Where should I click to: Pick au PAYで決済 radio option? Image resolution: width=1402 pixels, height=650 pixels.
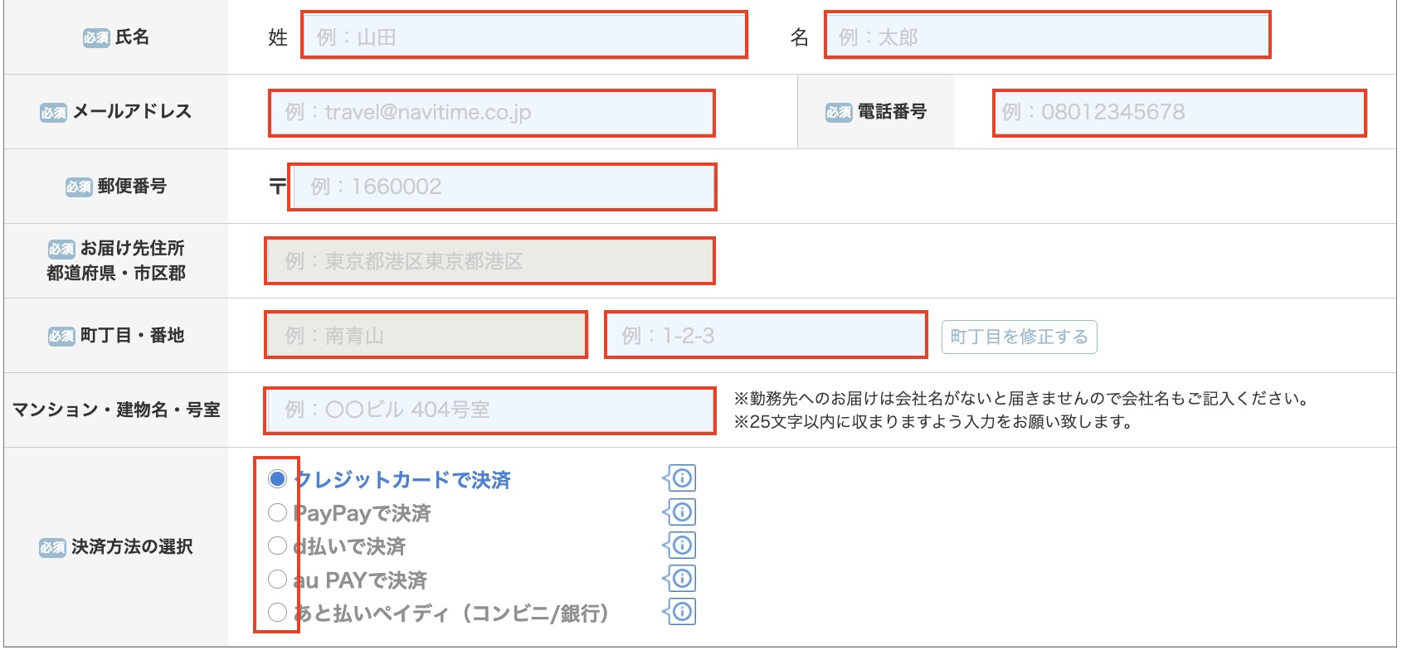tap(277, 579)
